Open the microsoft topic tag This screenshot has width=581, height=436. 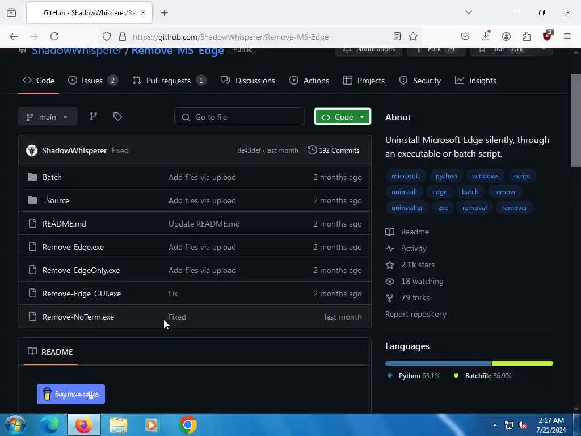(406, 176)
